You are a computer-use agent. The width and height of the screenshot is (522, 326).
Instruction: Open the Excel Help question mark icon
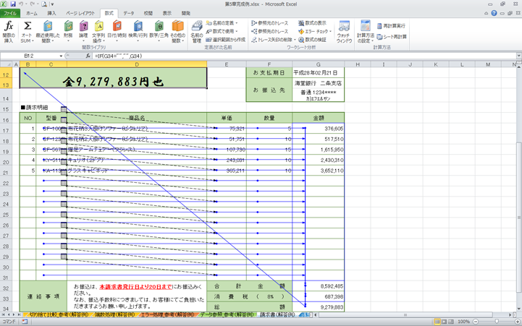(494, 13)
